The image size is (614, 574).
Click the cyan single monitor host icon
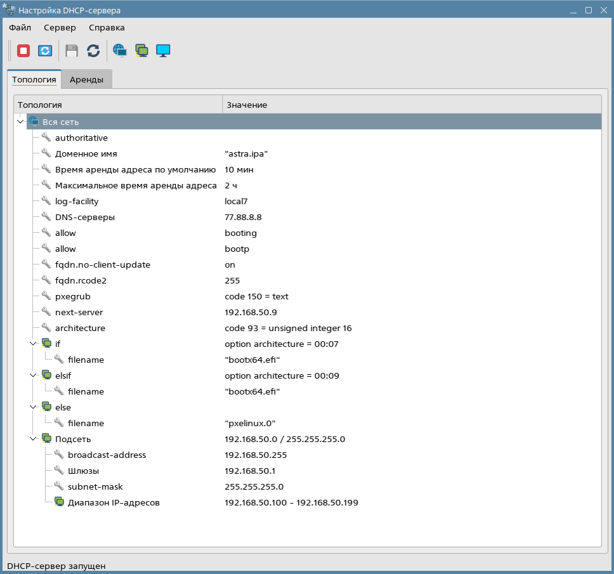(163, 51)
